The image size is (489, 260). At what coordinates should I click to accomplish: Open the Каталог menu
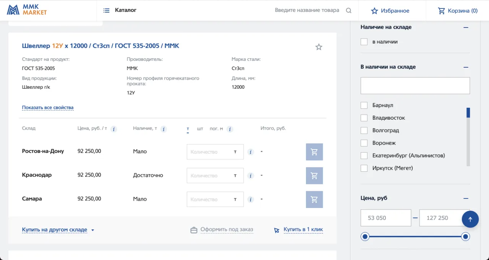(x=120, y=10)
